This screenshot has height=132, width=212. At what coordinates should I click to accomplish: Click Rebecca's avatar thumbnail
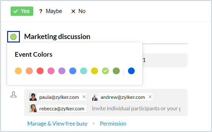(x=33, y=108)
